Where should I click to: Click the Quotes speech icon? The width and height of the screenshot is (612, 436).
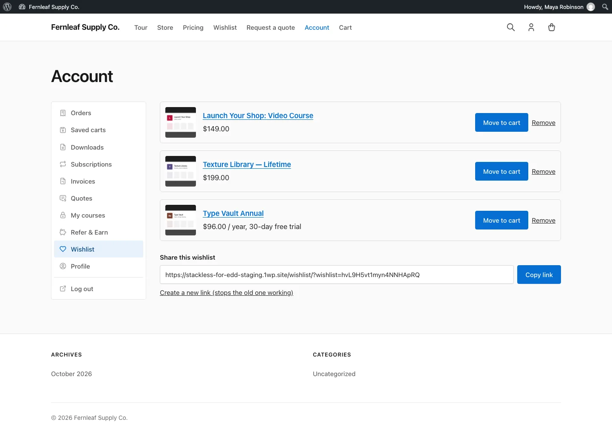(x=63, y=198)
